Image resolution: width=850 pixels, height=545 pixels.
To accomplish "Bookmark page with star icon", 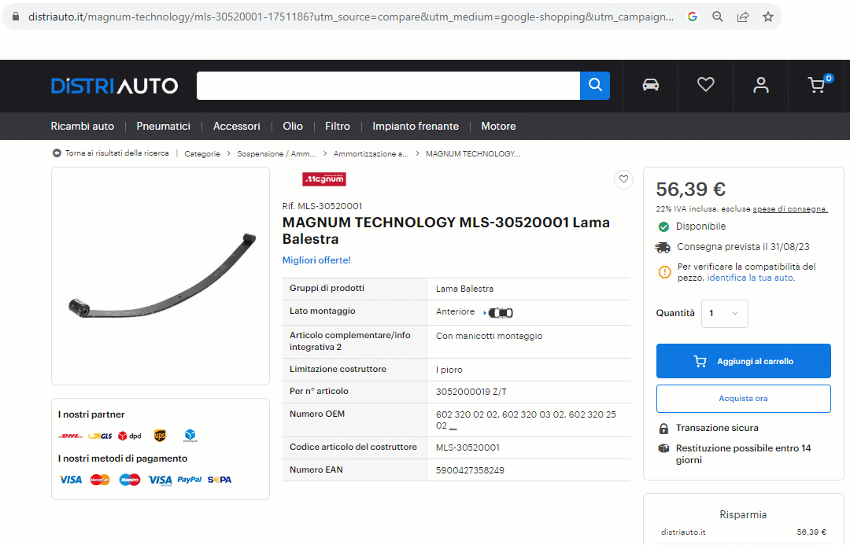I will point(768,17).
